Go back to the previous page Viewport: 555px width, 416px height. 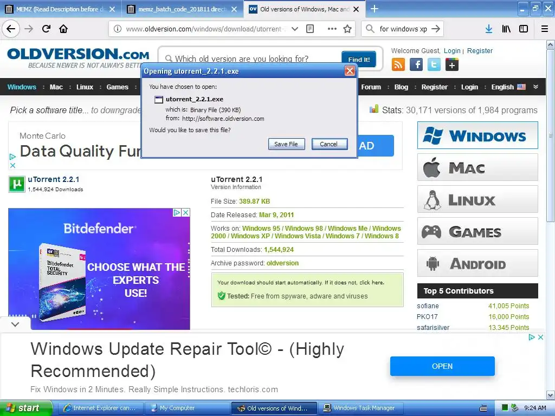click(11, 29)
